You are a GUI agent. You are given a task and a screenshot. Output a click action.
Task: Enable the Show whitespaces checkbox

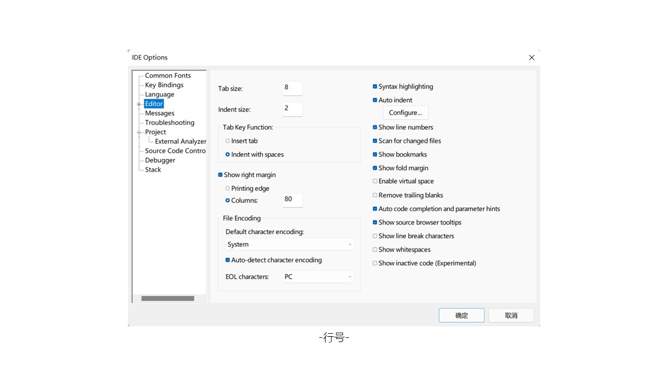coord(375,250)
